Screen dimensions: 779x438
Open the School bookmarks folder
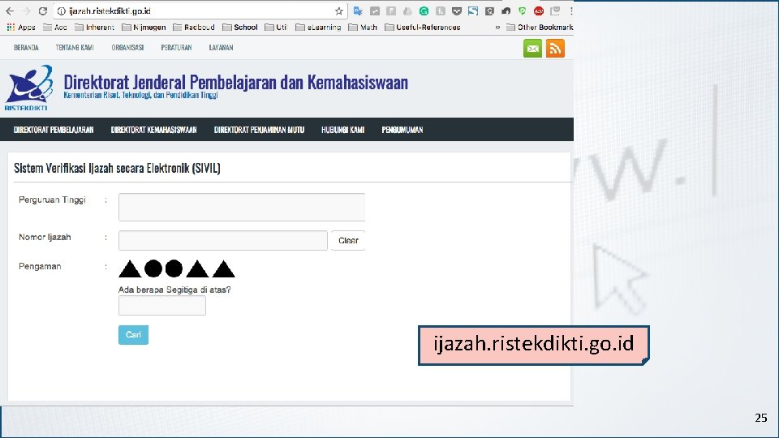tap(240, 28)
